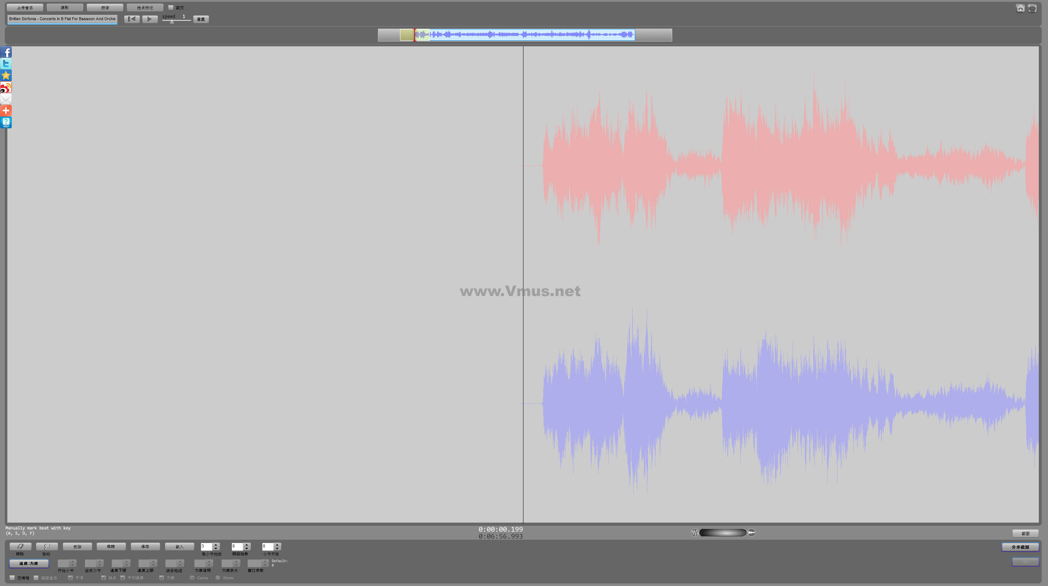
Task: Click the rewind to start button
Action: tap(132, 19)
